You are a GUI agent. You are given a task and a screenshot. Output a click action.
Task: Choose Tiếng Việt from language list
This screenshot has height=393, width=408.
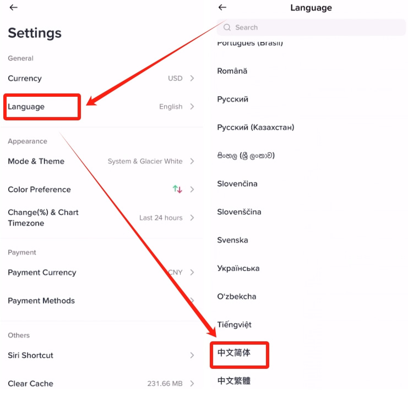235,325
